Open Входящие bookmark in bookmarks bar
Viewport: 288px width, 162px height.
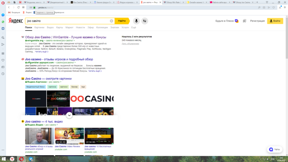coord(14,12)
